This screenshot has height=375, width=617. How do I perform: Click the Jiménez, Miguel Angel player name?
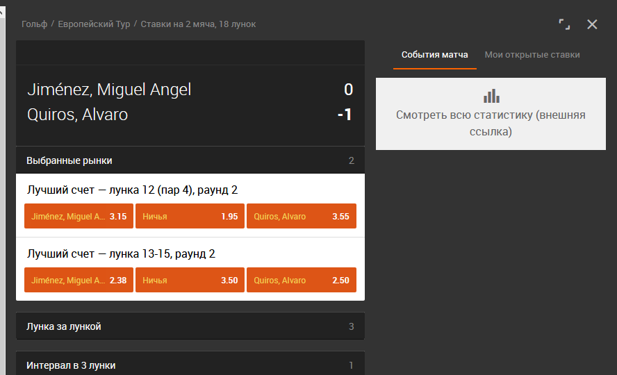109,90
